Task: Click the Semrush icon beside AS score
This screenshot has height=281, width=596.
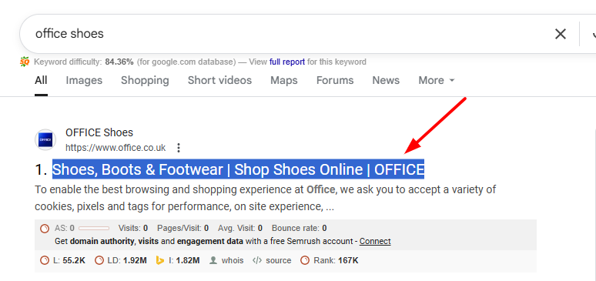Action: click(45, 229)
